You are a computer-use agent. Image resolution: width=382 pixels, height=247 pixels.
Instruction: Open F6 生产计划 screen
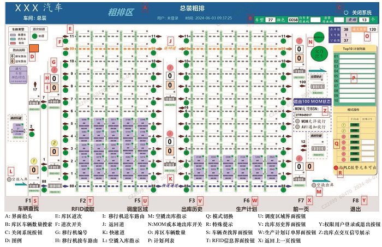click(247, 204)
